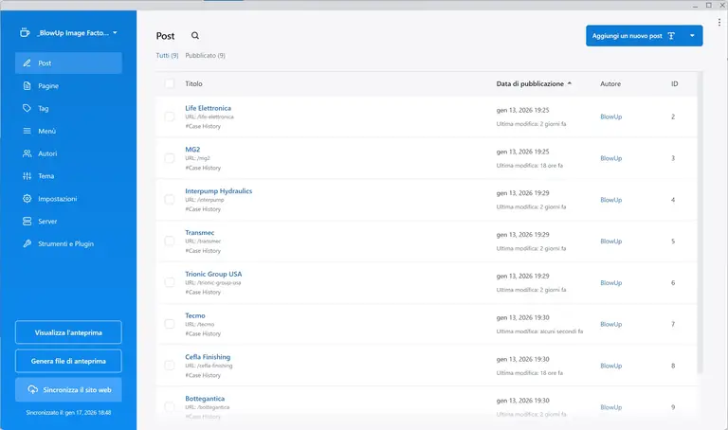Screen dimensions: 728x430
Task: Show Tutti (9) posts filter
Action: (x=167, y=55)
